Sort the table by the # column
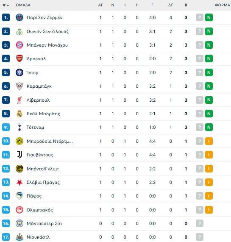231x242 pixels. [6, 5]
